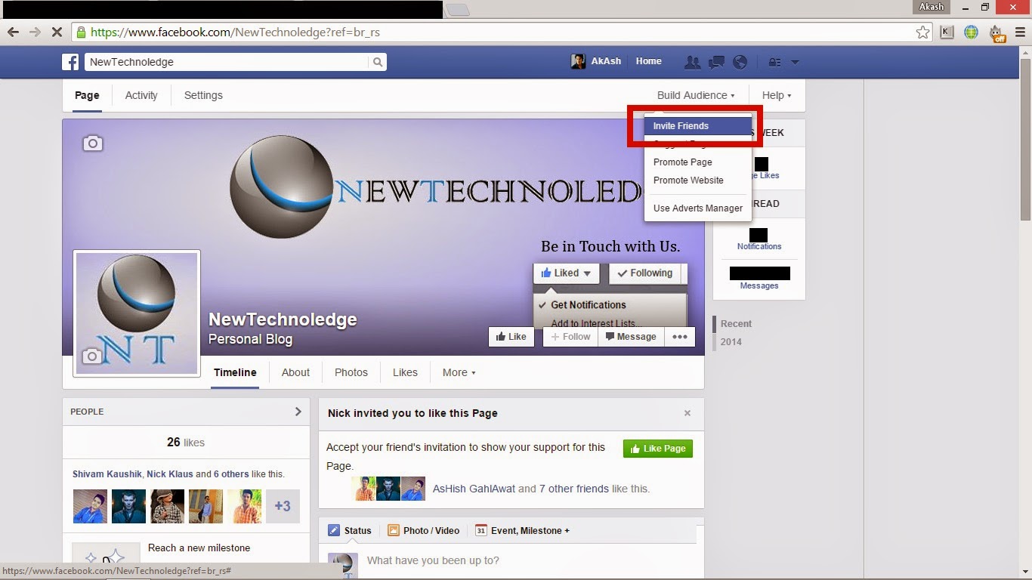Open Shivam Kaushik profile link
1032x580 pixels.
[x=107, y=474]
